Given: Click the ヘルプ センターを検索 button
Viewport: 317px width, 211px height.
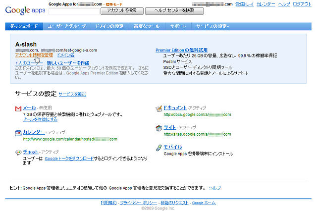Looking at the screenshot, I should click(x=174, y=11).
